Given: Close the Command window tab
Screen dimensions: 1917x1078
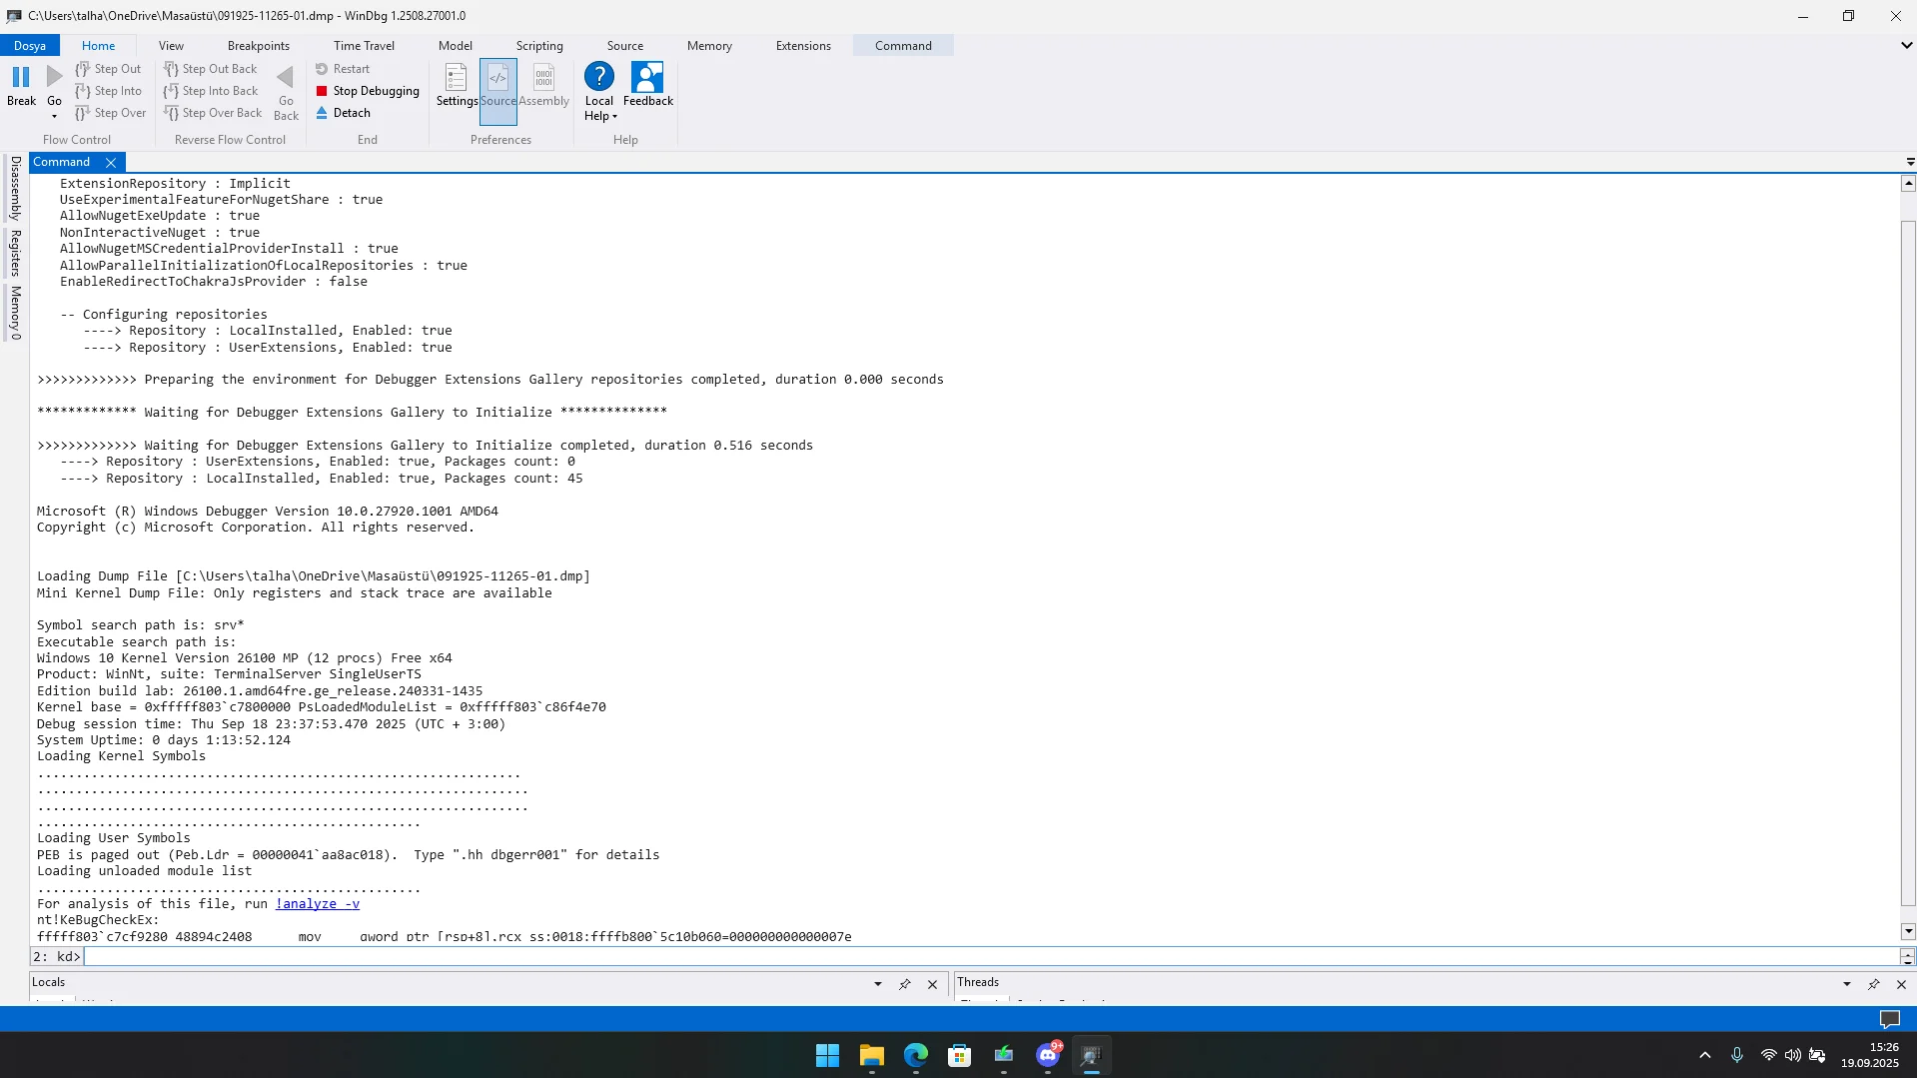Looking at the screenshot, I should coord(111,163).
